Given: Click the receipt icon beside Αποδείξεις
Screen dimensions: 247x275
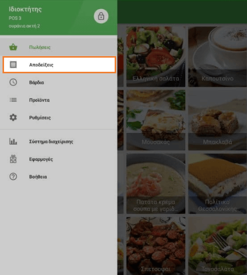Looking at the screenshot, I should coord(13,65).
